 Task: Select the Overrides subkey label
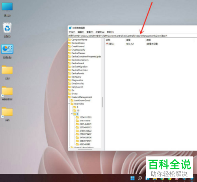[x=79, y=104]
